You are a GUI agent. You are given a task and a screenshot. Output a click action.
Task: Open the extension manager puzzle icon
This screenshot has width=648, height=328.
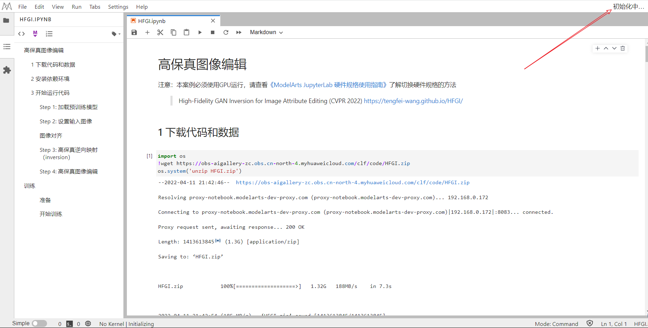pos(7,70)
